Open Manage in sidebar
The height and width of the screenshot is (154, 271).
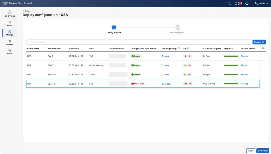point(10,33)
